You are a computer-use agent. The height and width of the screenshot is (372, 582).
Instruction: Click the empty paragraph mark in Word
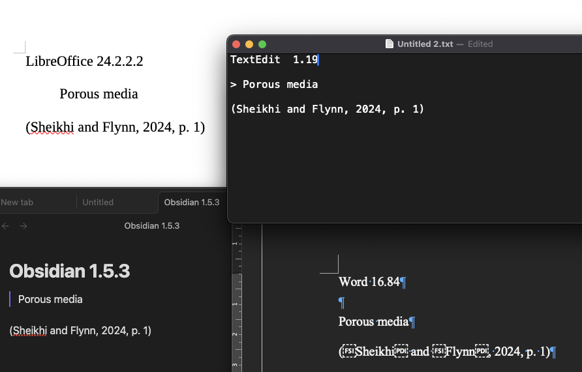341,303
